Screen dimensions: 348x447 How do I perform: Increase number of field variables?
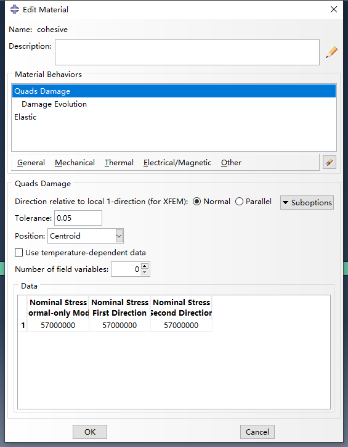point(145,266)
